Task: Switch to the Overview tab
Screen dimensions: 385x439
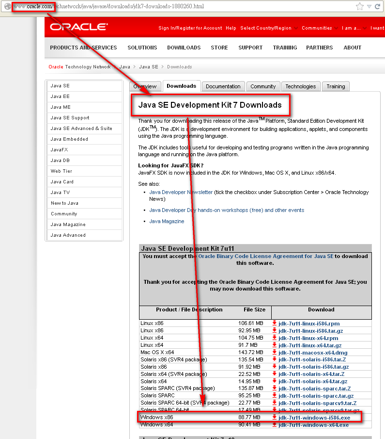Action: click(x=145, y=86)
